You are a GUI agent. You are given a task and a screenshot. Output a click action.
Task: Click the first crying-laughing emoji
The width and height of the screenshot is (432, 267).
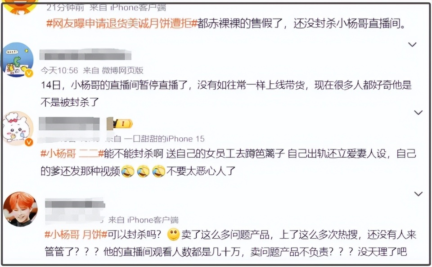click(127, 171)
